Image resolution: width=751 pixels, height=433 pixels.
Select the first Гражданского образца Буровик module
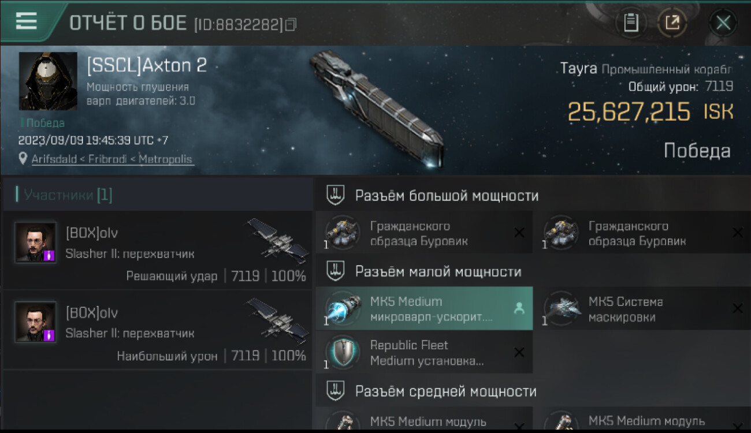coord(424,233)
